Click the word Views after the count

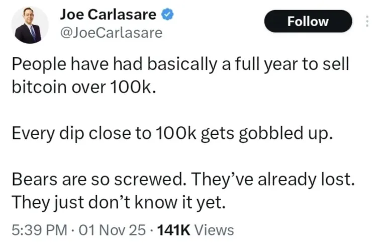coord(214,230)
